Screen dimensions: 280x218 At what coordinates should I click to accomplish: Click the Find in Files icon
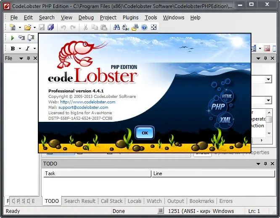pos(135,27)
